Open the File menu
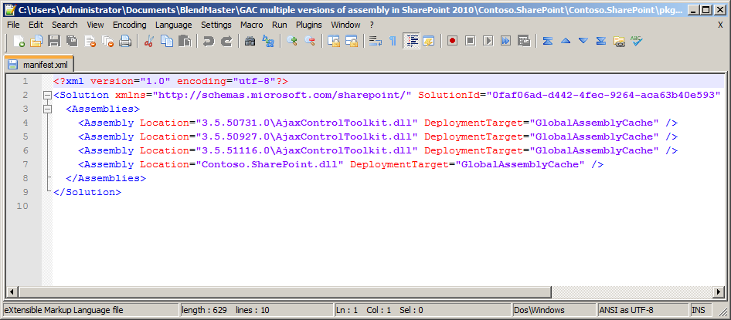This screenshot has width=731, height=320. (13, 25)
